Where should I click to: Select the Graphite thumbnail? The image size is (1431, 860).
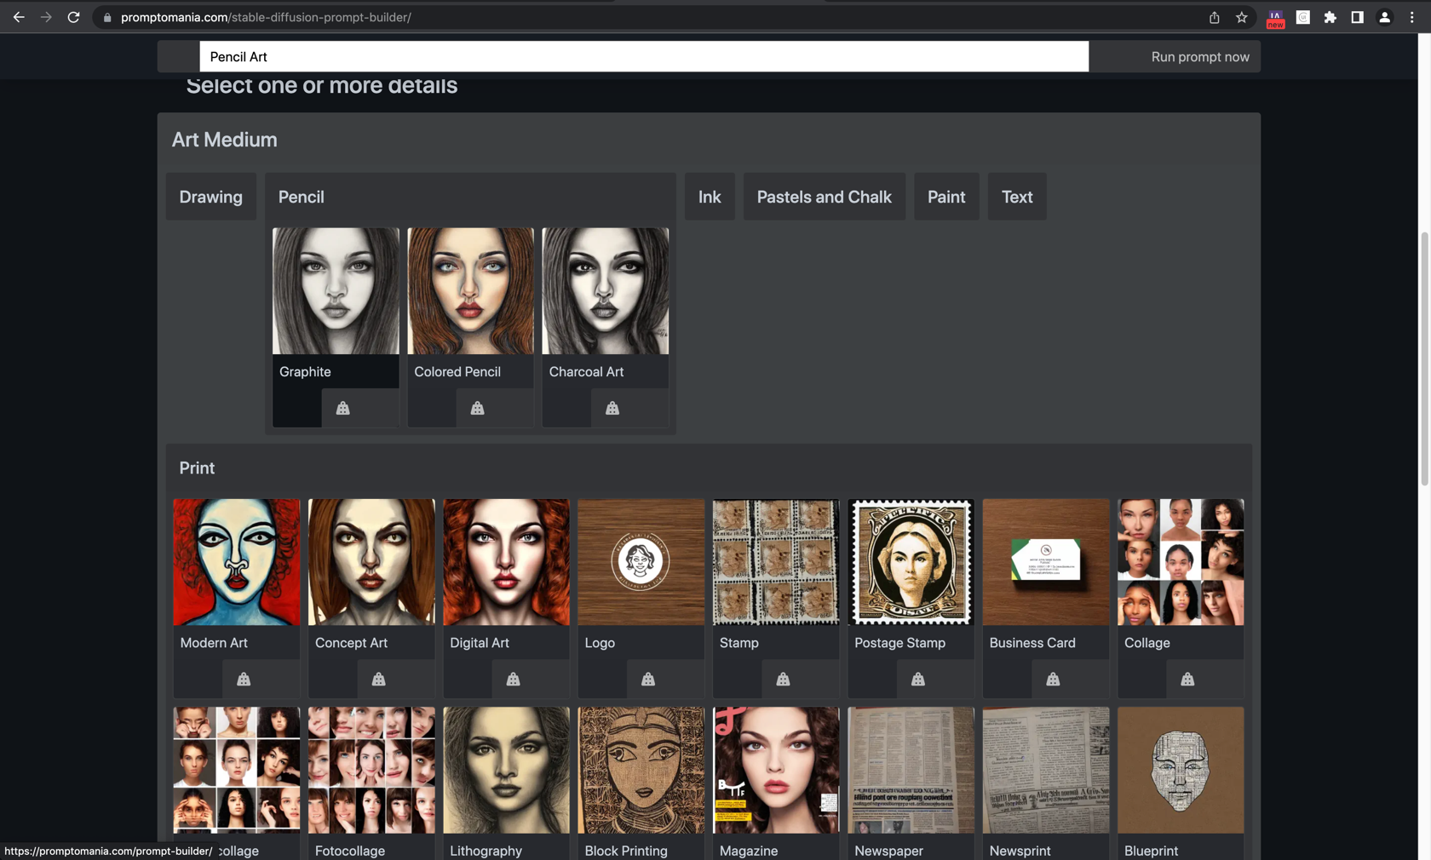[336, 290]
